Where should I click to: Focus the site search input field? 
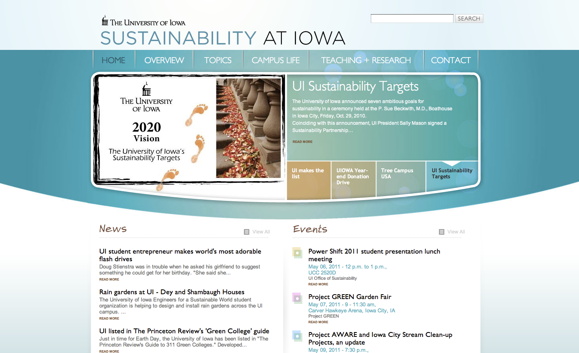[x=412, y=19]
